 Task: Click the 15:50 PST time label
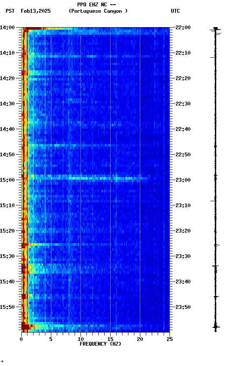[x=7, y=308]
